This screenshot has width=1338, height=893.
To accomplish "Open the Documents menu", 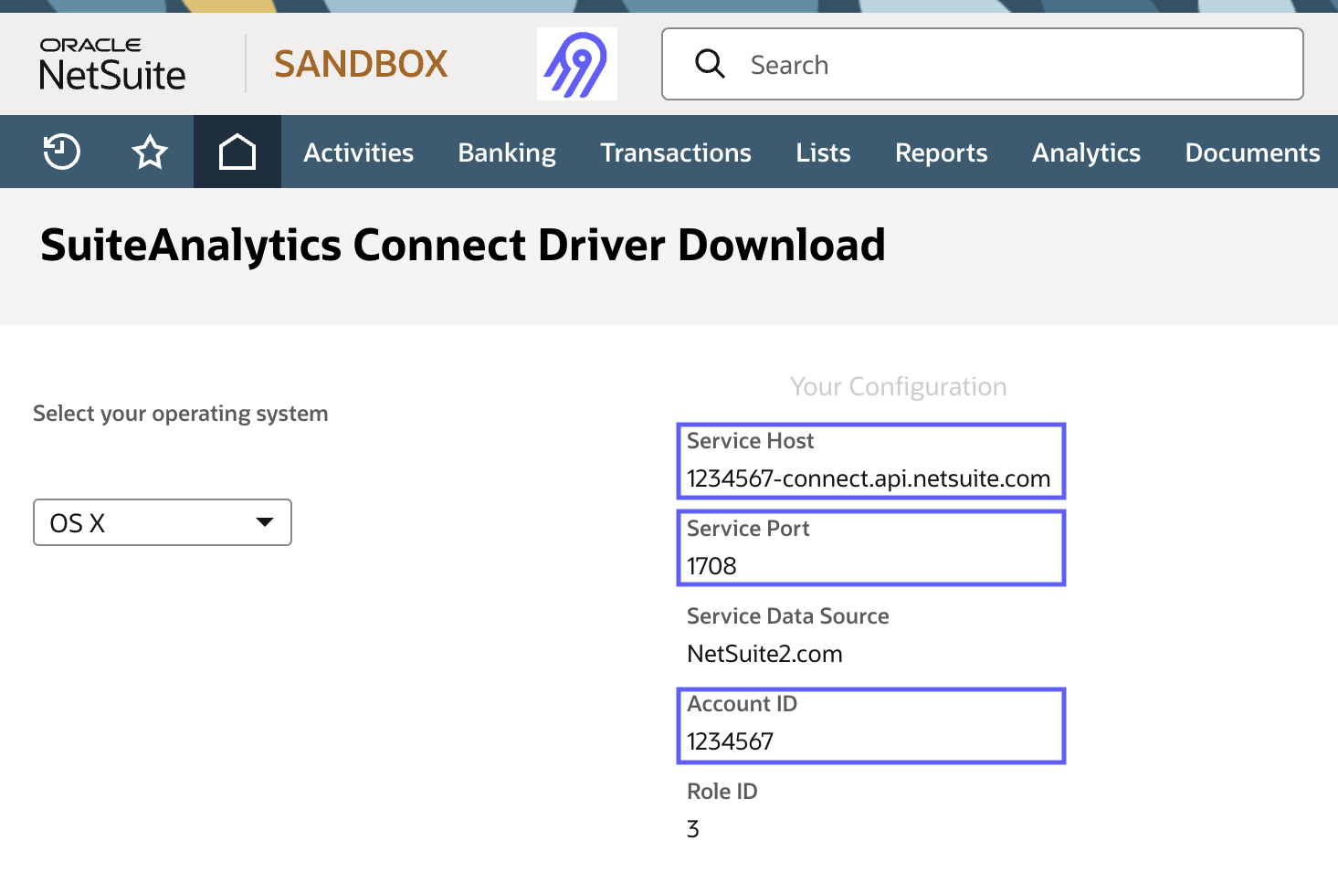I will [x=1252, y=152].
